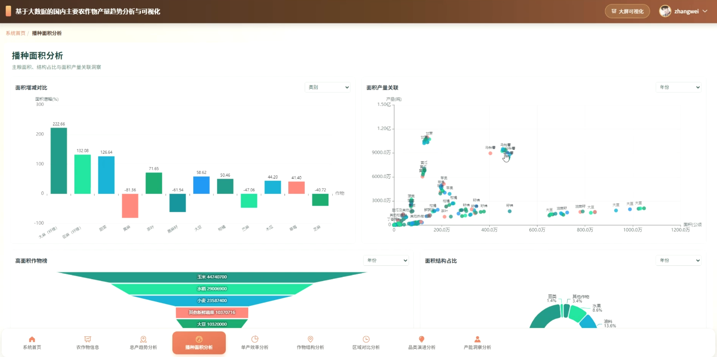The height and width of the screenshot is (357, 717).
Task: Select the 其他新鲜蔬菜 10370716 funnel block
Action: point(212,313)
